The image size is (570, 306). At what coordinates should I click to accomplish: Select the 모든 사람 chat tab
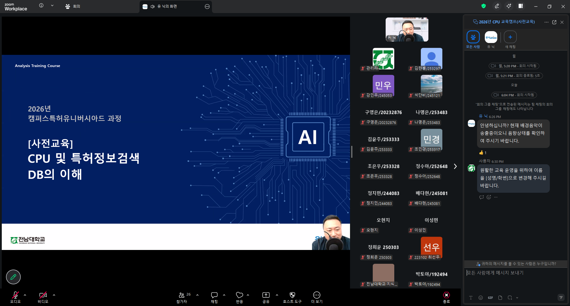click(x=473, y=40)
